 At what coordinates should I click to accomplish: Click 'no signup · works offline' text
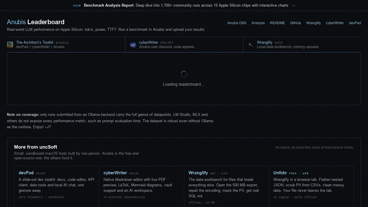pos(295,197)
